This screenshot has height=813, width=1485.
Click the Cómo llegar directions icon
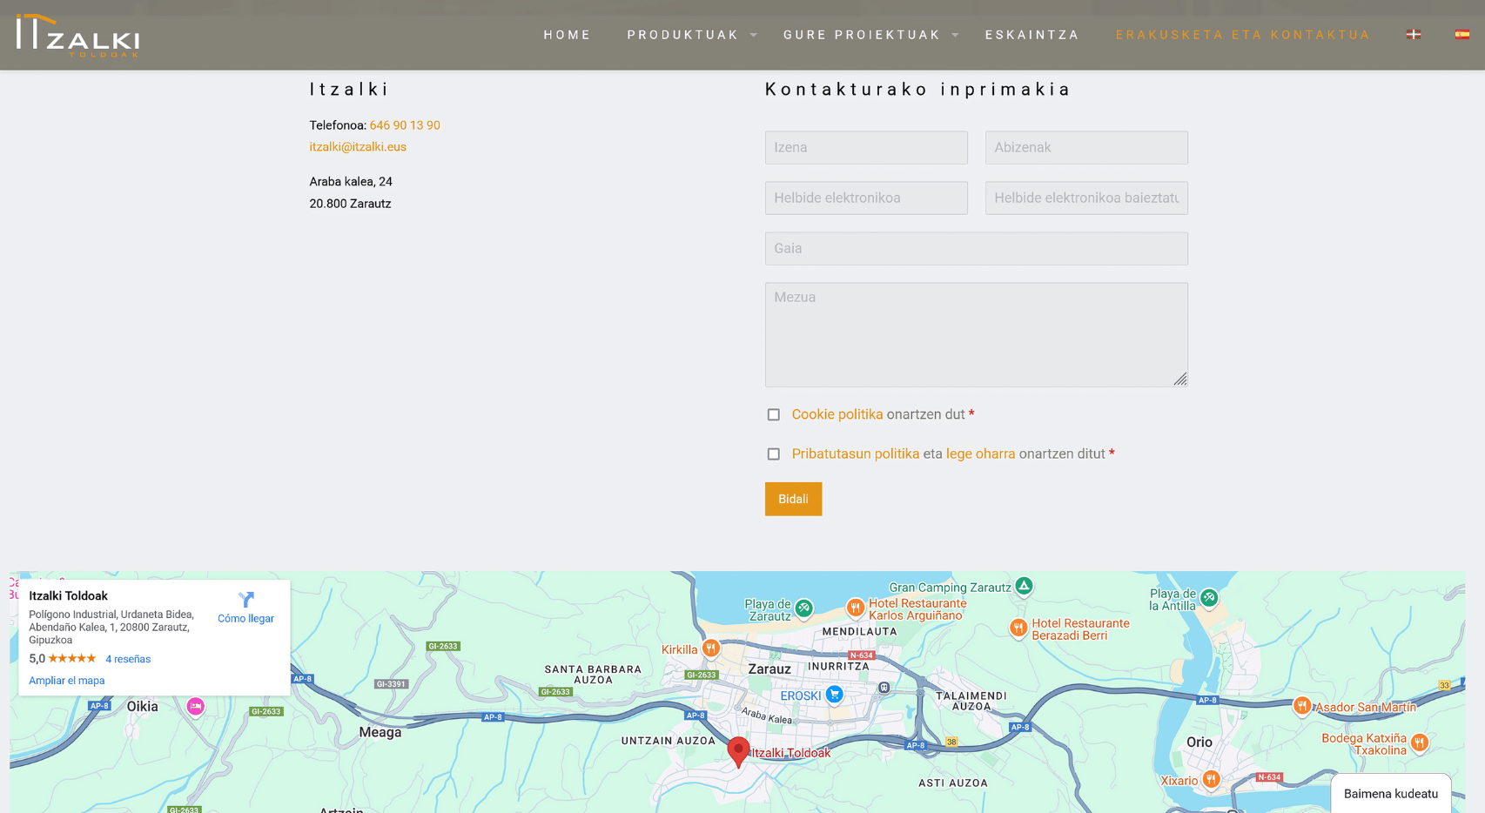pos(245,605)
